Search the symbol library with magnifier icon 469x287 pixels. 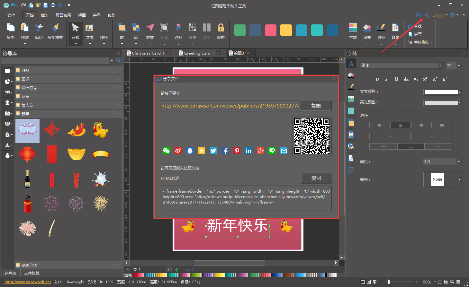coord(119,61)
